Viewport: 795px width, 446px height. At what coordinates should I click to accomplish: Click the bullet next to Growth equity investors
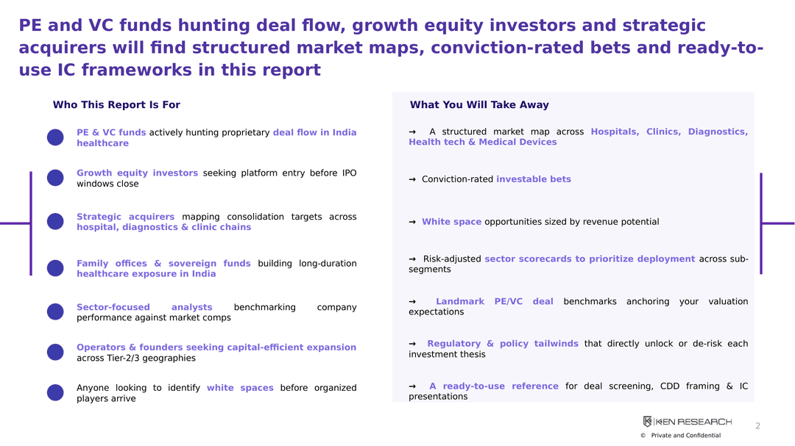pos(55,178)
